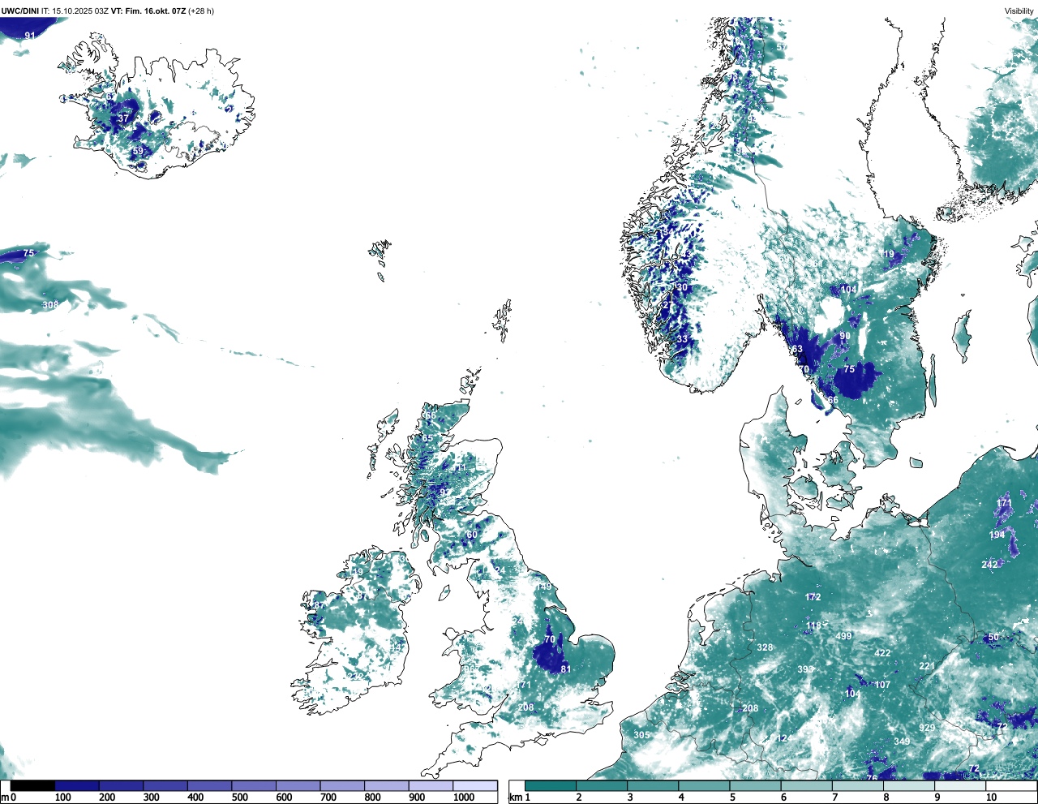This screenshot has height=804, width=1038.
Task: Click the black 0–100 m legend swatch
Action: [x=32, y=785]
